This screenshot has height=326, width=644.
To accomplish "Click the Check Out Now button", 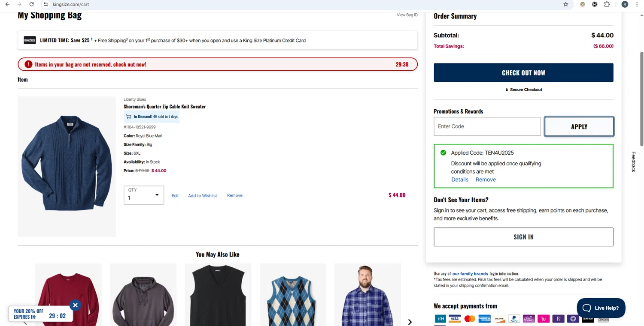I will tap(523, 73).
